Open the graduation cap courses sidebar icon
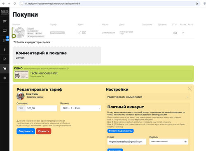206x151 pixels. click(5, 21)
